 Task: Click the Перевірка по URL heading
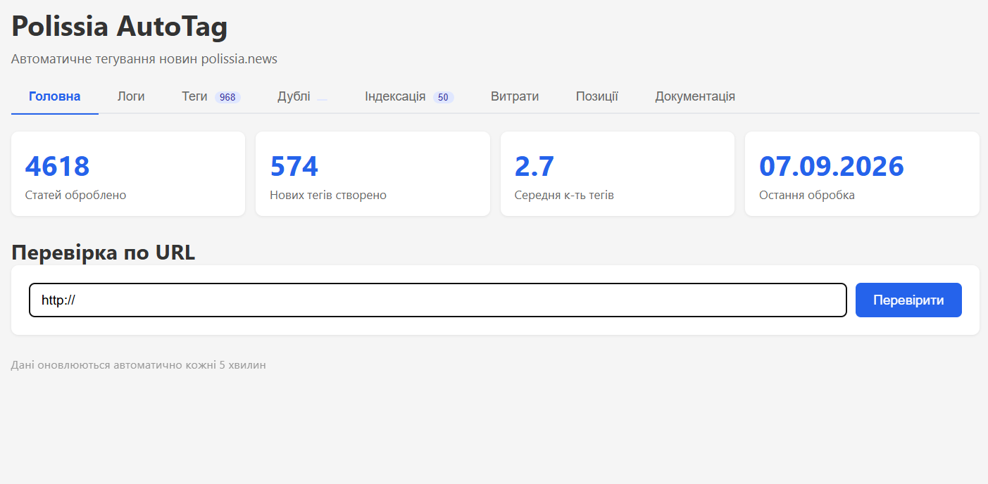[x=103, y=252]
